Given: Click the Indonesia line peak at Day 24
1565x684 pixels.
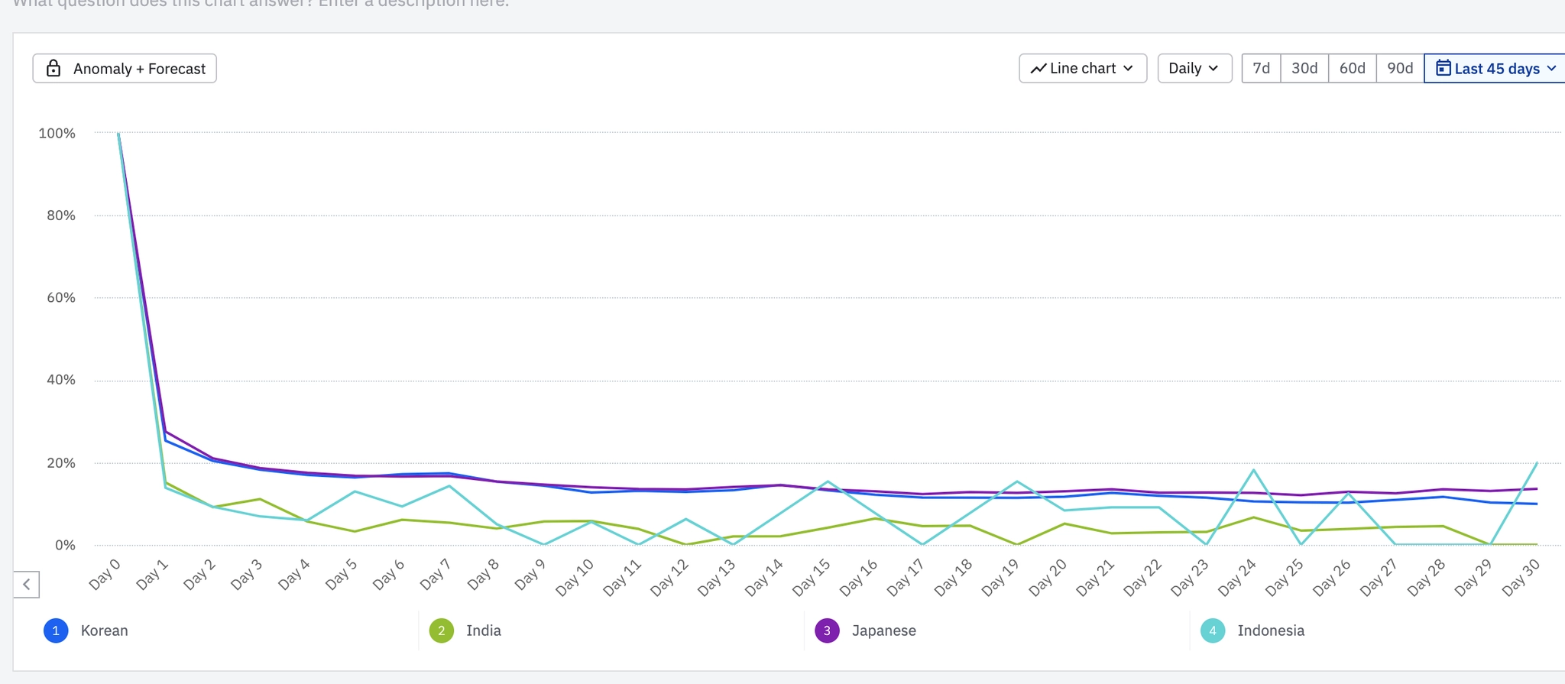Looking at the screenshot, I should (1254, 470).
